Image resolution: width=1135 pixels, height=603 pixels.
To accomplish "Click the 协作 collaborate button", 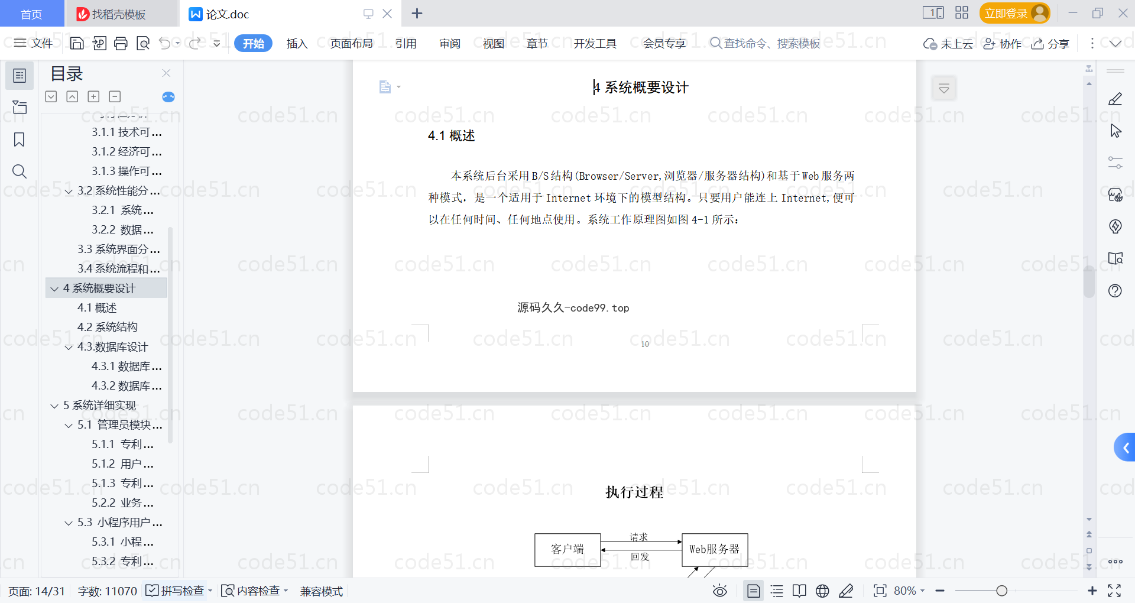I will (1002, 44).
